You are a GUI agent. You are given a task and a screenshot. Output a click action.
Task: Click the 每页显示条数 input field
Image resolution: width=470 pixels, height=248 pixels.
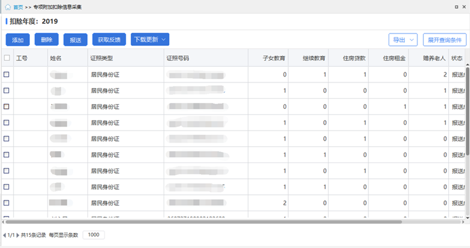pos(94,235)
